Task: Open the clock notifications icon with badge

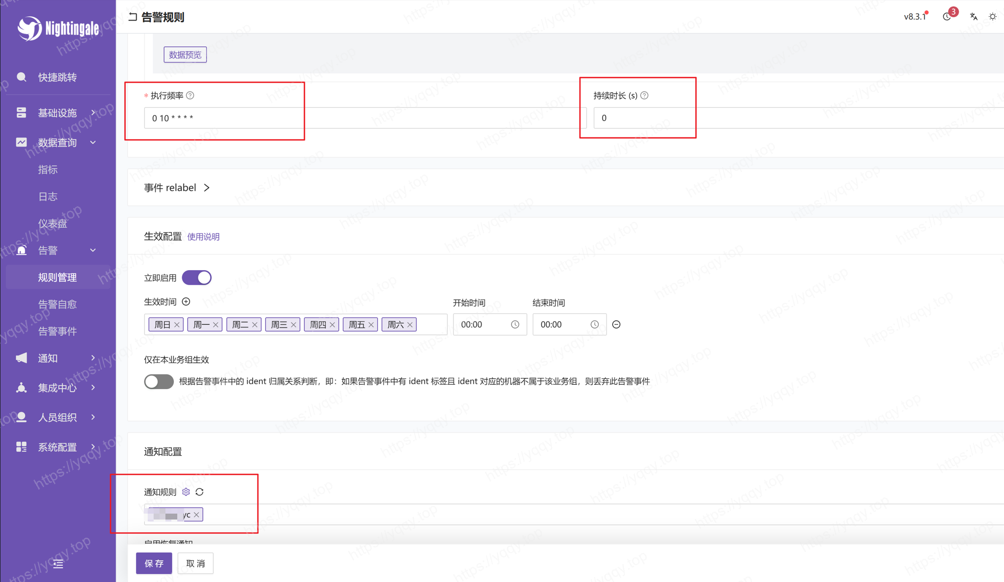Action: (x=947, y=16)
